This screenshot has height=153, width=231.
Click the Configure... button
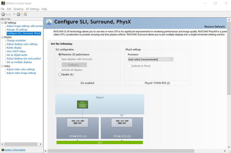pos(74,65)
